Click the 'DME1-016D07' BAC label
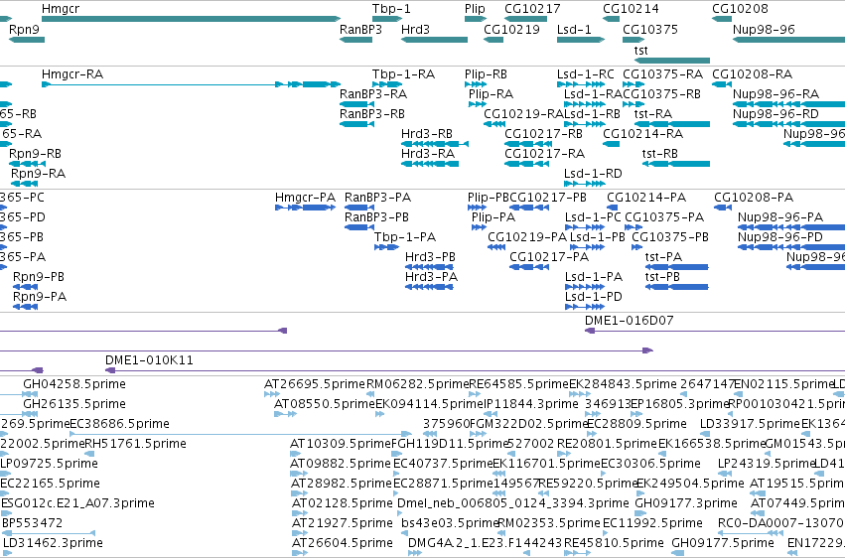This screenshot has width=845, height=558. coord(629,321)
